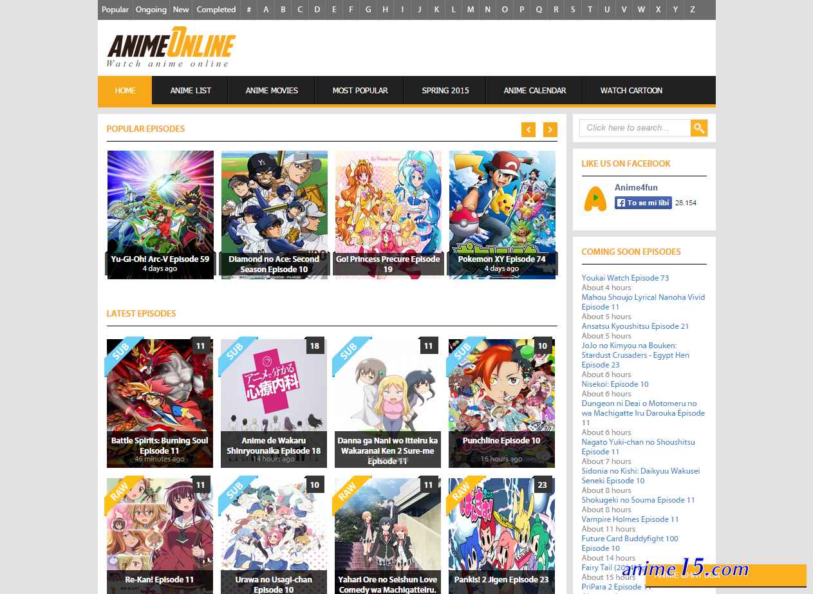813x594 pixels.
Task: Click the orange search magnifier icon
Action: point(699,127)
